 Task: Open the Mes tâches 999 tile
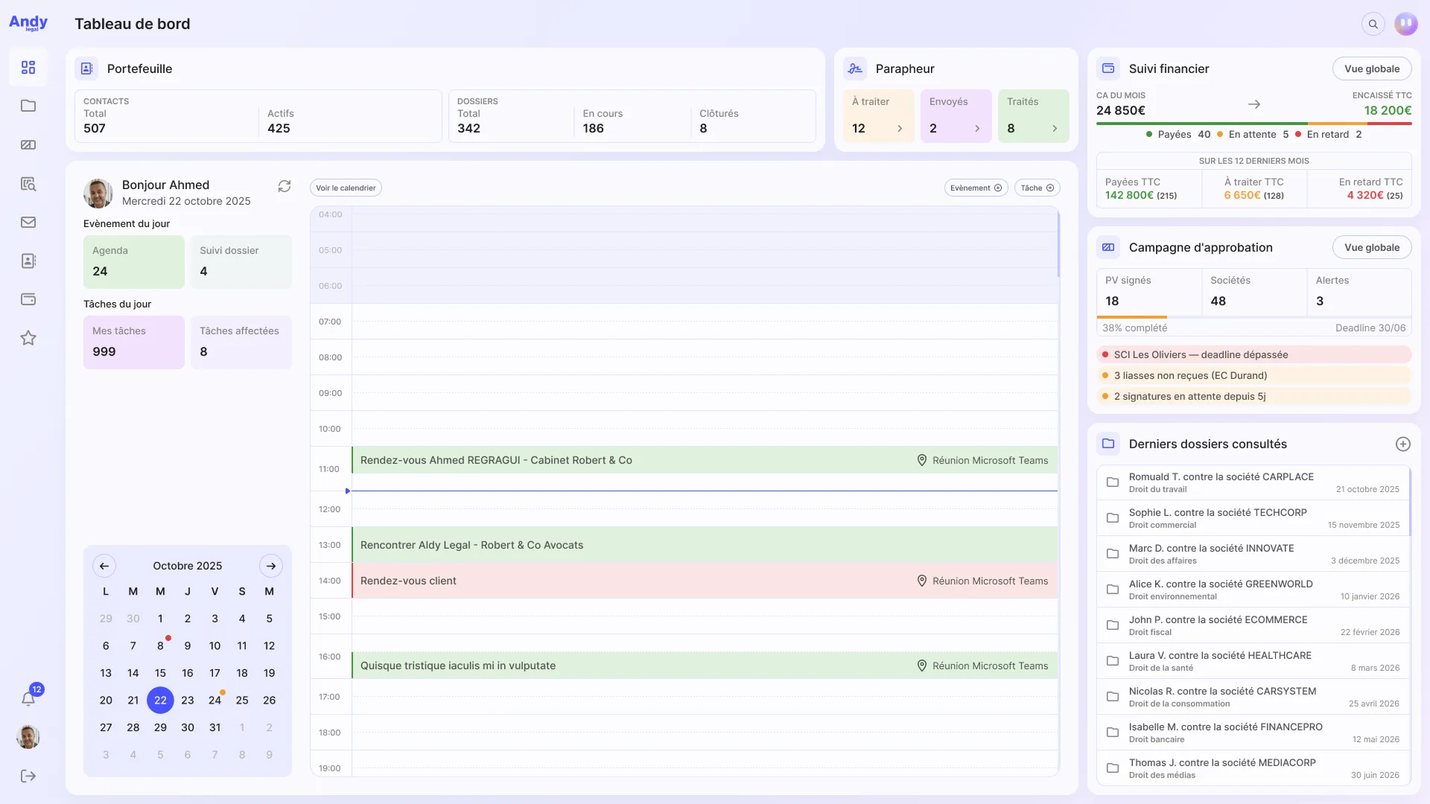pyautogui.click(x=134, y=342)
